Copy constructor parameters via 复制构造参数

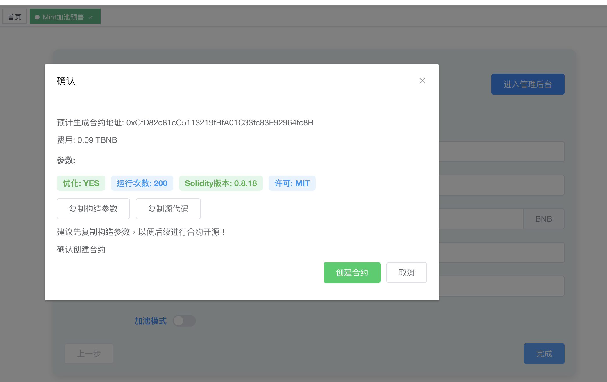[93, 209]
